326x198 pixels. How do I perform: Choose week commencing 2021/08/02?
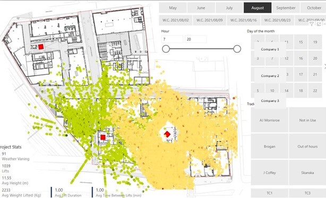(175, 20)
